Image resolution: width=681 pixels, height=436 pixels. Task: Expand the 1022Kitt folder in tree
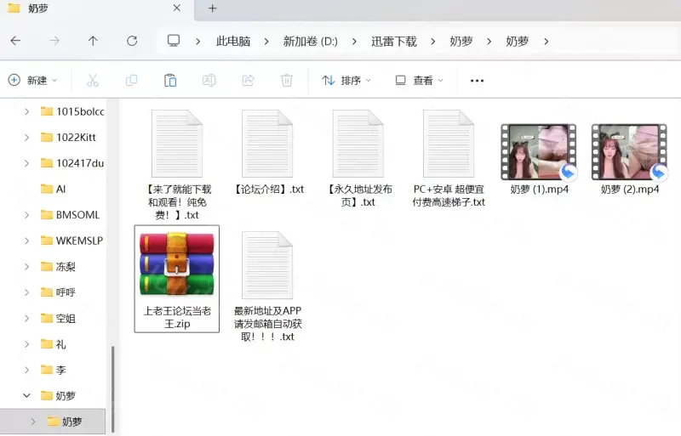point(26,138)
